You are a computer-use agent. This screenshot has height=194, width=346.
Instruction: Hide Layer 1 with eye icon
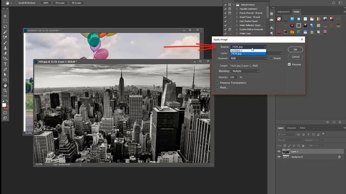click(279, 151)
